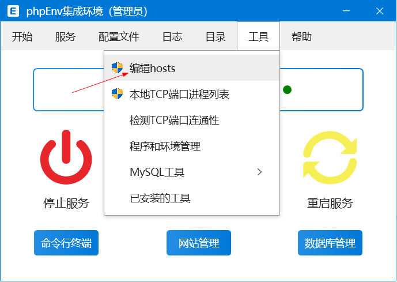
Task: Open the 服务 menu tab
Action: pos(65,36)
